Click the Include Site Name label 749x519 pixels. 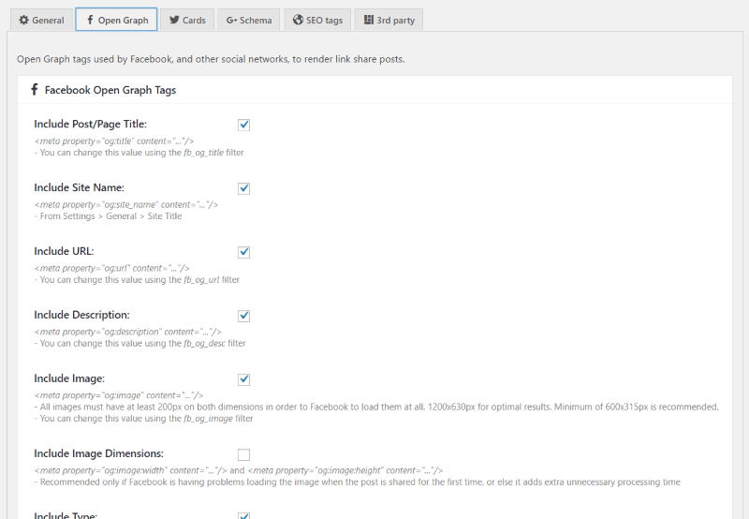(79, 187)
